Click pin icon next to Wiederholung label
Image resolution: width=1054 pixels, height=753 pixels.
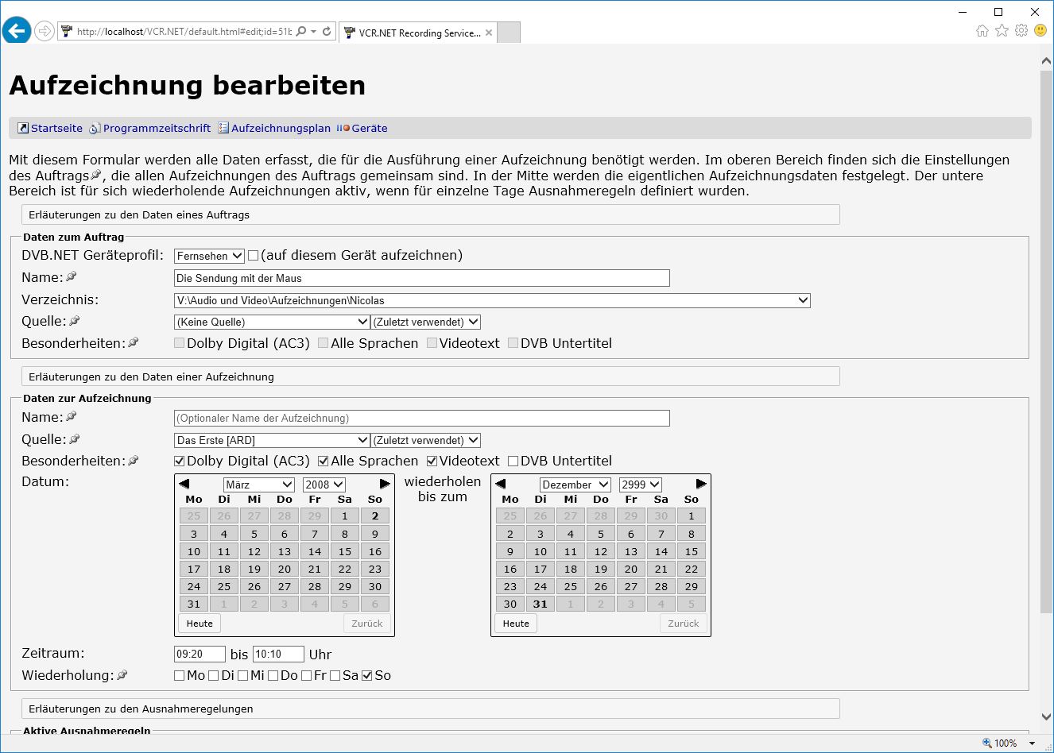click(122, 675)
